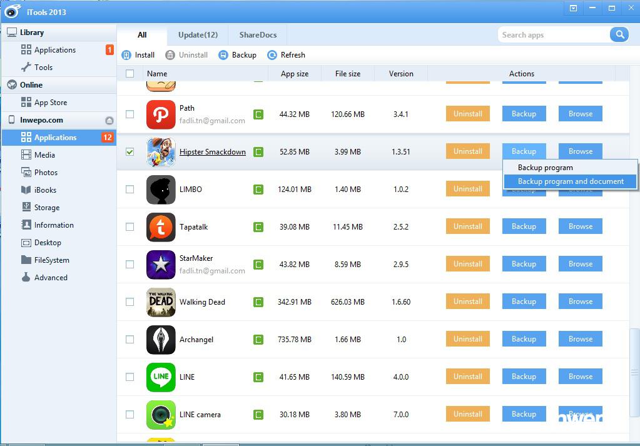The height and width of the screenshot is (446, 640).
Task: Open Applications under Library
Action: coord(59,50)
